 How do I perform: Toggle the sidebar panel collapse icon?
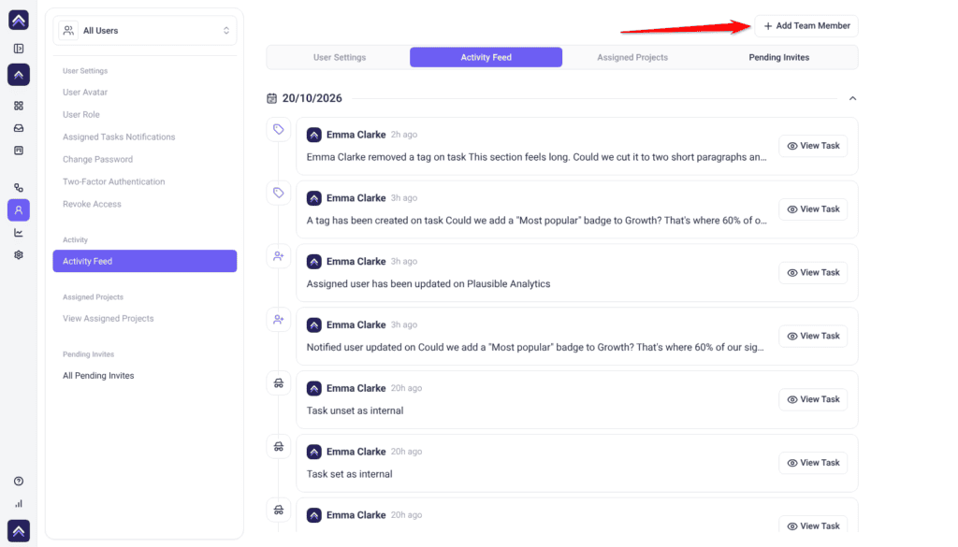[x=19, y=49]
